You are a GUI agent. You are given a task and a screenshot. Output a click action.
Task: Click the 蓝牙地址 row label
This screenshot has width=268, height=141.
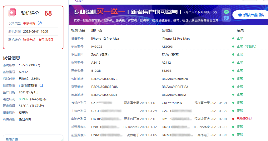pyautogui.click(x=77, y=87)
